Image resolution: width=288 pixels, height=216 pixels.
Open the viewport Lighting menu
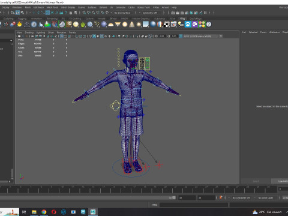41,32
